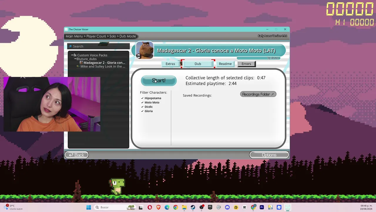Click The Choicer Voicer taskbar icon
The width and height of the screenshot is (376, 212).
pos(288,207)
